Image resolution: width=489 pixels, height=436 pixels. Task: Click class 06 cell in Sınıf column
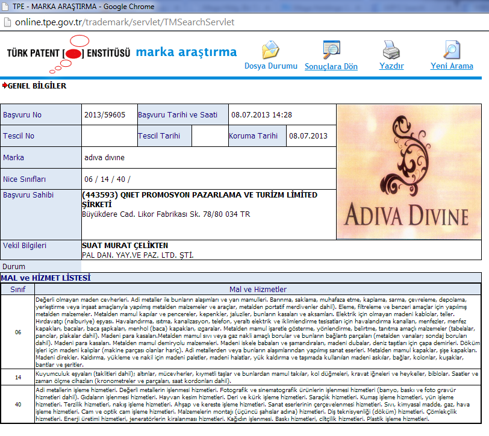[18, 332]
